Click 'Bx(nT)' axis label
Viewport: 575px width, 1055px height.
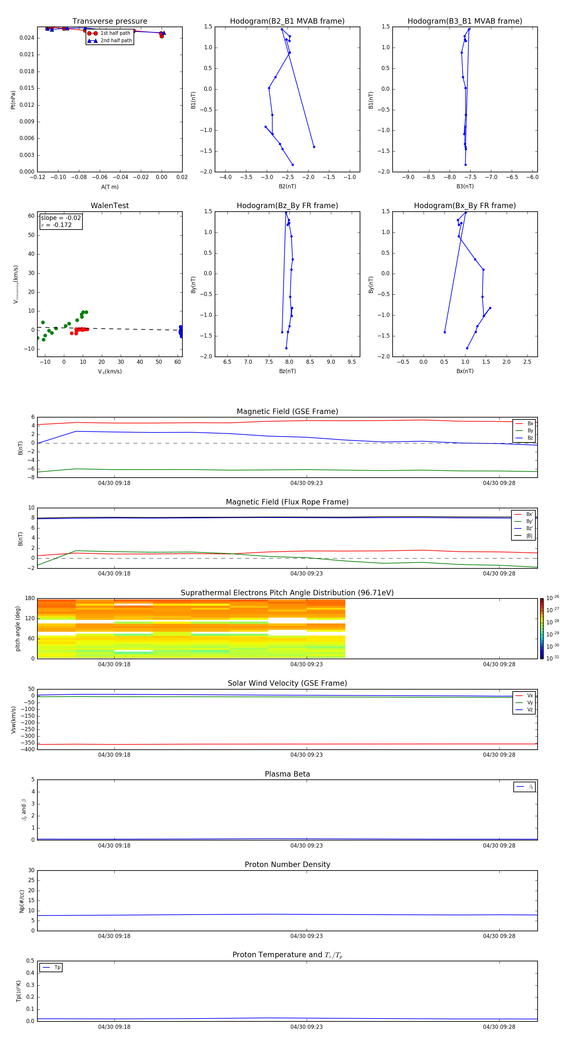pyautogui.click(x=465, y=371)
